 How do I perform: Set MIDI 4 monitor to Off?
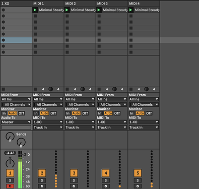[x=149, y=113]
